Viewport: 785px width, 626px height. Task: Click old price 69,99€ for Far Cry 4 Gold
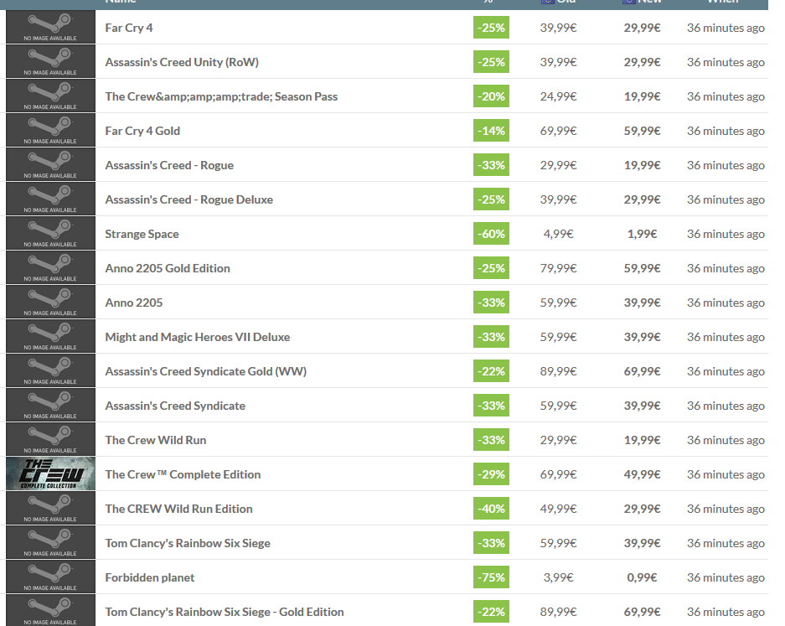point(558,131)
